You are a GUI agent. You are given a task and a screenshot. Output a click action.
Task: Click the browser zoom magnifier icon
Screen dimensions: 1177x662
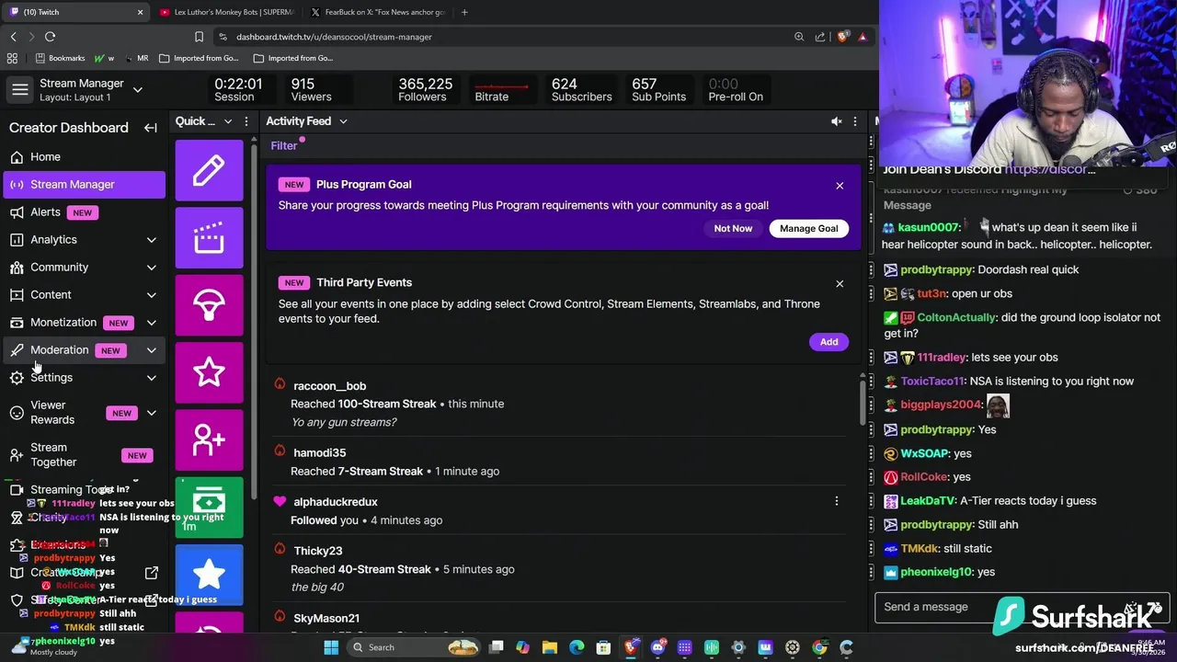798,37
